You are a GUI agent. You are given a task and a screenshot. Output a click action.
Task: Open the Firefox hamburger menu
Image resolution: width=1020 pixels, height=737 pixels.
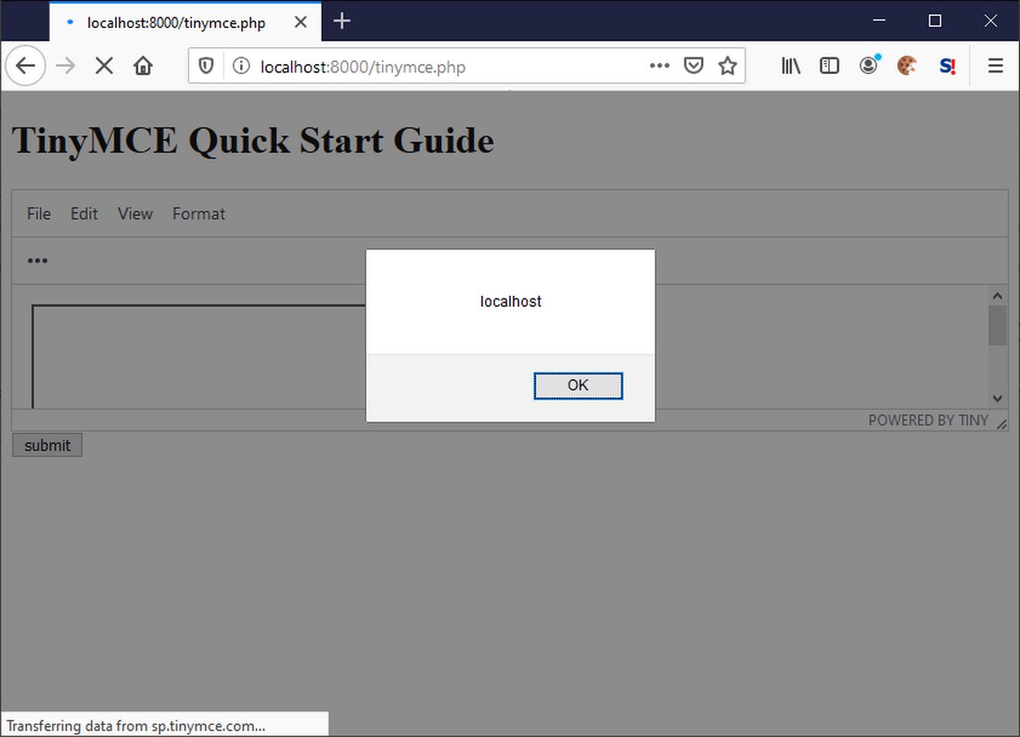point(995,66)
